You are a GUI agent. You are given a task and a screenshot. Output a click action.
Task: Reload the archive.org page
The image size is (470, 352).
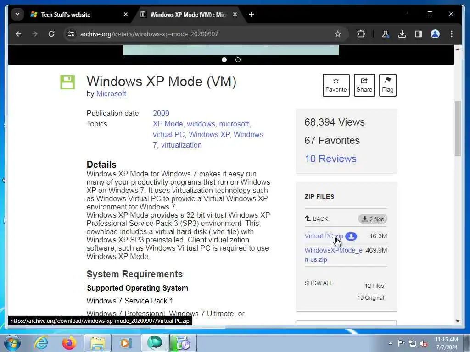pyautogui.click(x=51, y=34)
